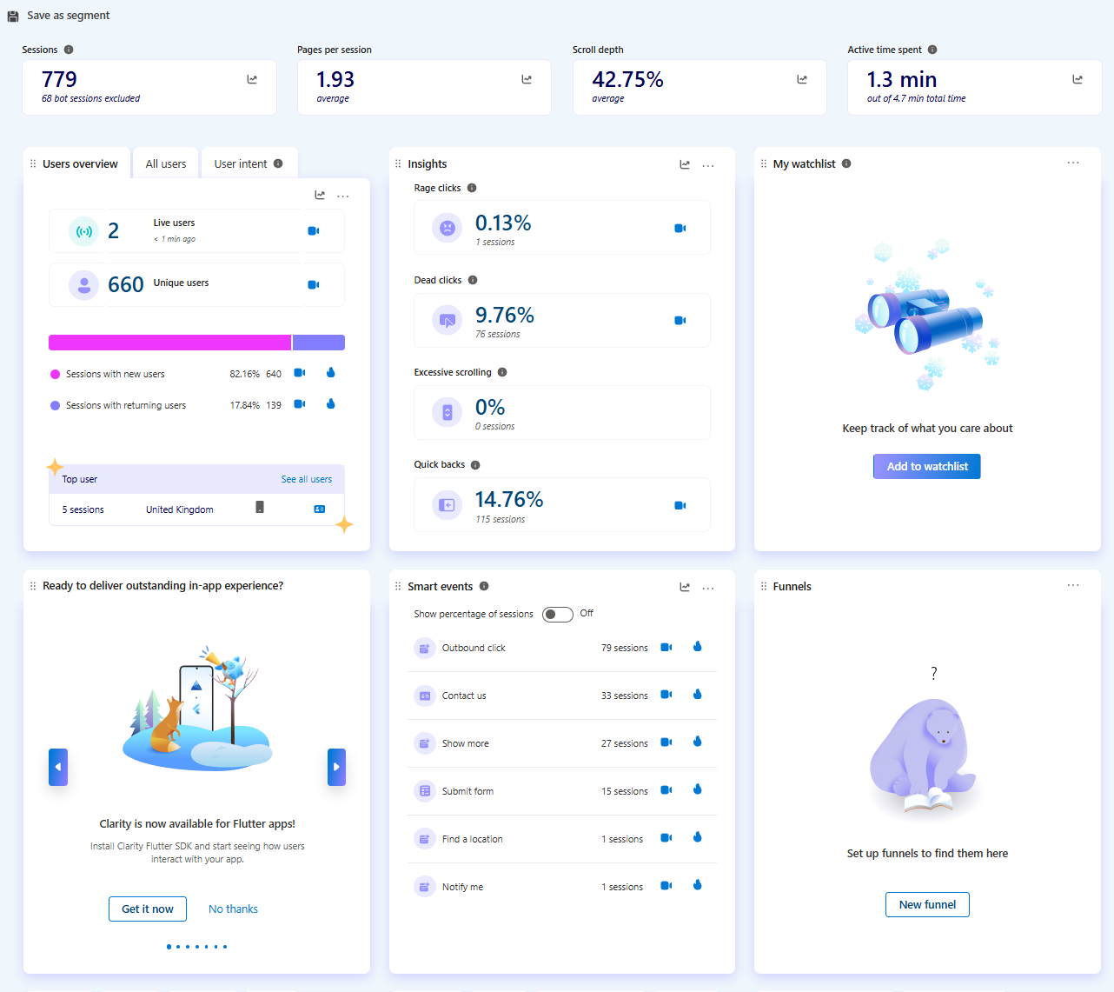Play the Rage clicks session recordings
The width and height of the screenshot is (1114, 992).
pyautogui.click(x=680, y=228)
